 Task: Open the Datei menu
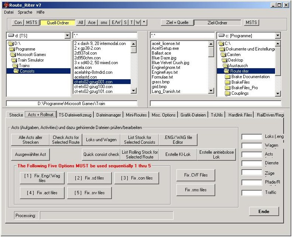(x=8, y=12)
